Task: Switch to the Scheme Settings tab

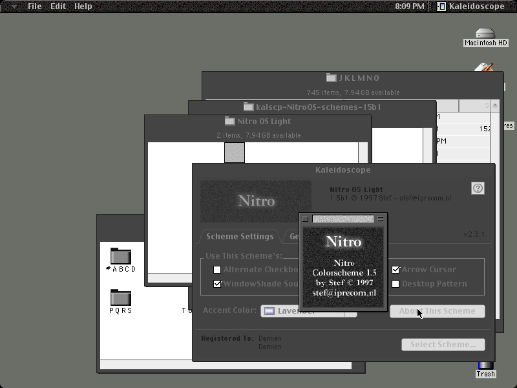Action: pyautogui.click(x=240, y=237)
